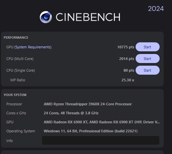The height and width of the screenshot is (154, 172).
Task: Click the Threadripper 3960X processor name
Action: click(88, 104)
